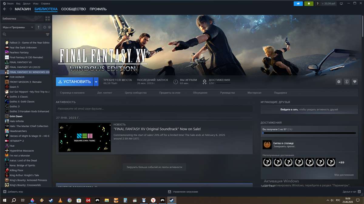Screen dimensions: 364x204
Task: Open the Битва в столице achievement icon
Action: pos(267,145)
